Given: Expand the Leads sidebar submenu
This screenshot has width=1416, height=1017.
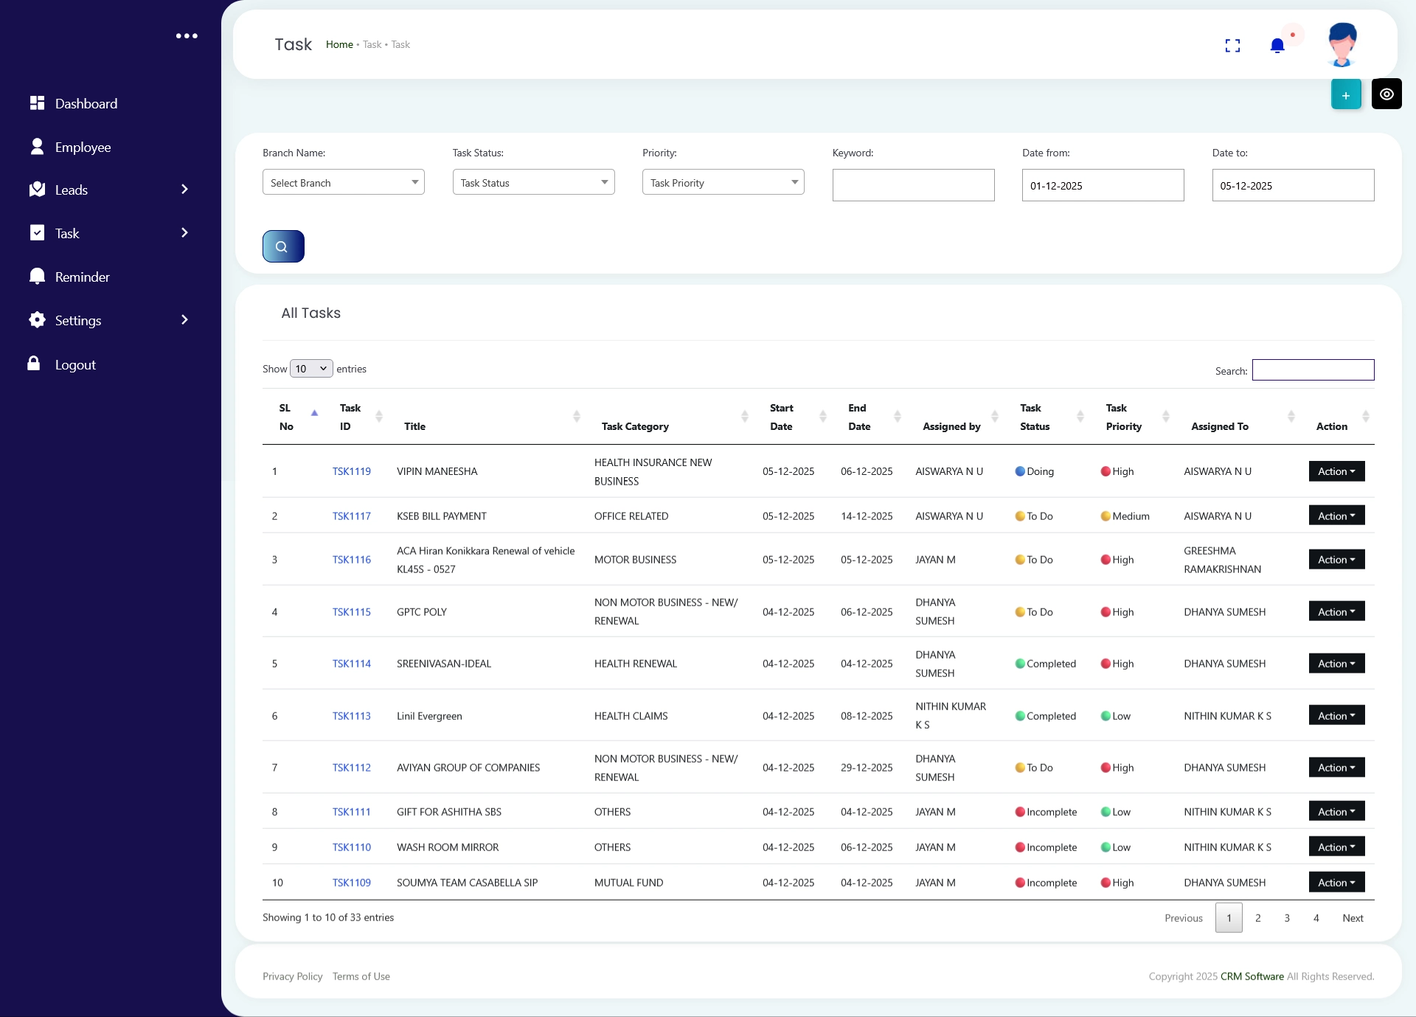Looking at the screenshot, I should pyautogui.click(x=184, y=190).
